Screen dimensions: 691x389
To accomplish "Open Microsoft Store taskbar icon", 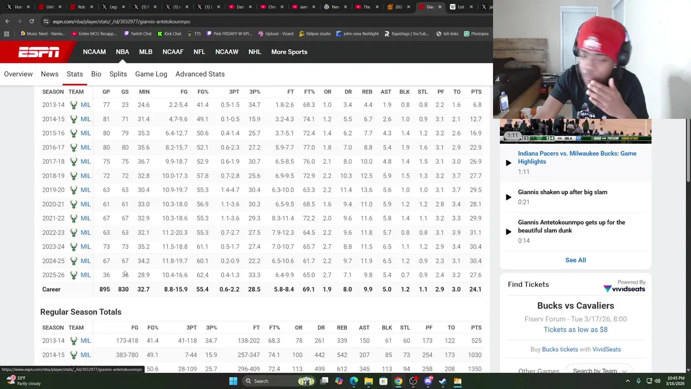I will click(383, 381).
